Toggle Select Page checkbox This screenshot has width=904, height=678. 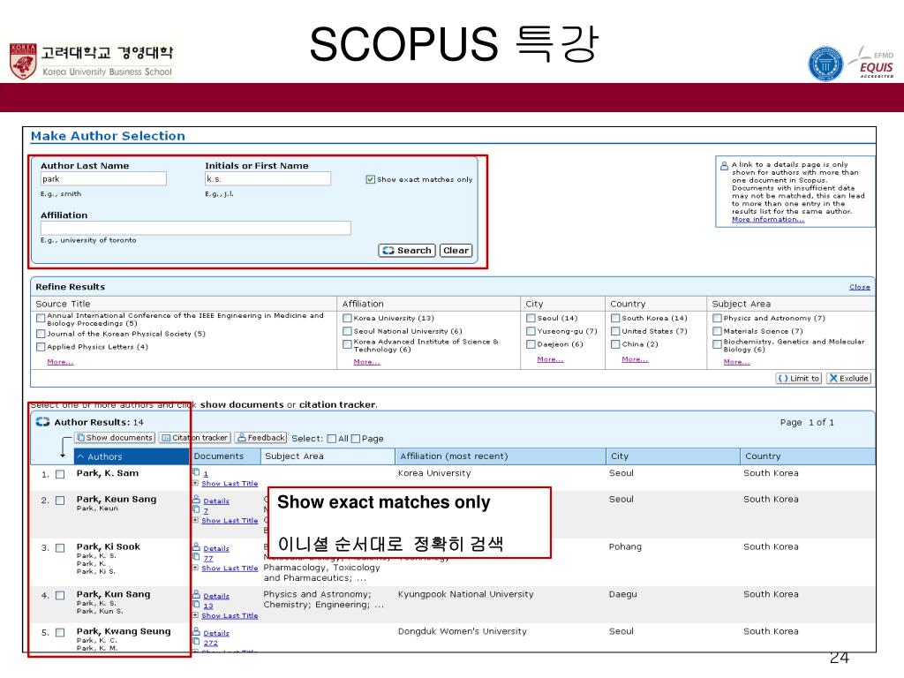[356, 439]
